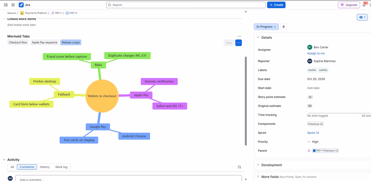
Task: Click the SM avatar beside the comment box
Action: pyautogui.click(x=10, y=178)
